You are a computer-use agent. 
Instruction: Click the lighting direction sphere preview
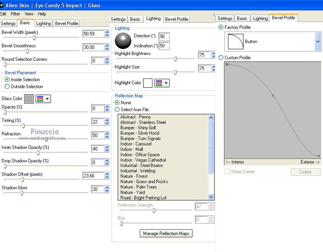[123, 41]
